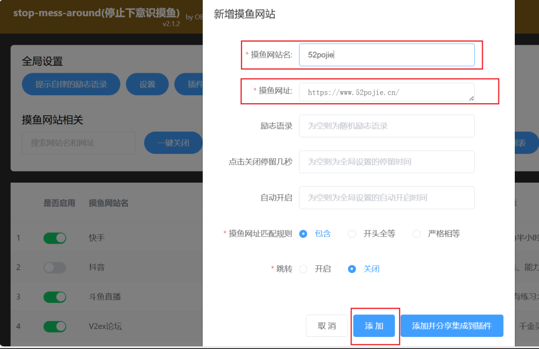
Task: Click the 一键关闭 button
Action: [173, 142]
